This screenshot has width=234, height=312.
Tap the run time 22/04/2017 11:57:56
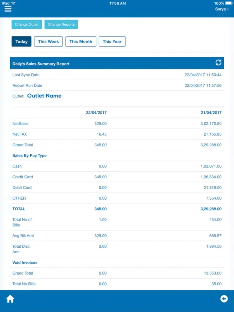[203, 85]
